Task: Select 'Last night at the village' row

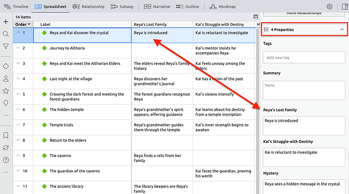Action: pos(71,79)
